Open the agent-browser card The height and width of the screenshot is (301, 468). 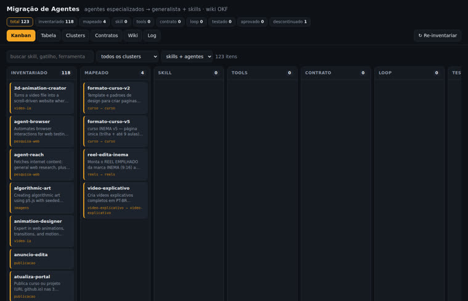pyautogui.click(x=42, y=131)
